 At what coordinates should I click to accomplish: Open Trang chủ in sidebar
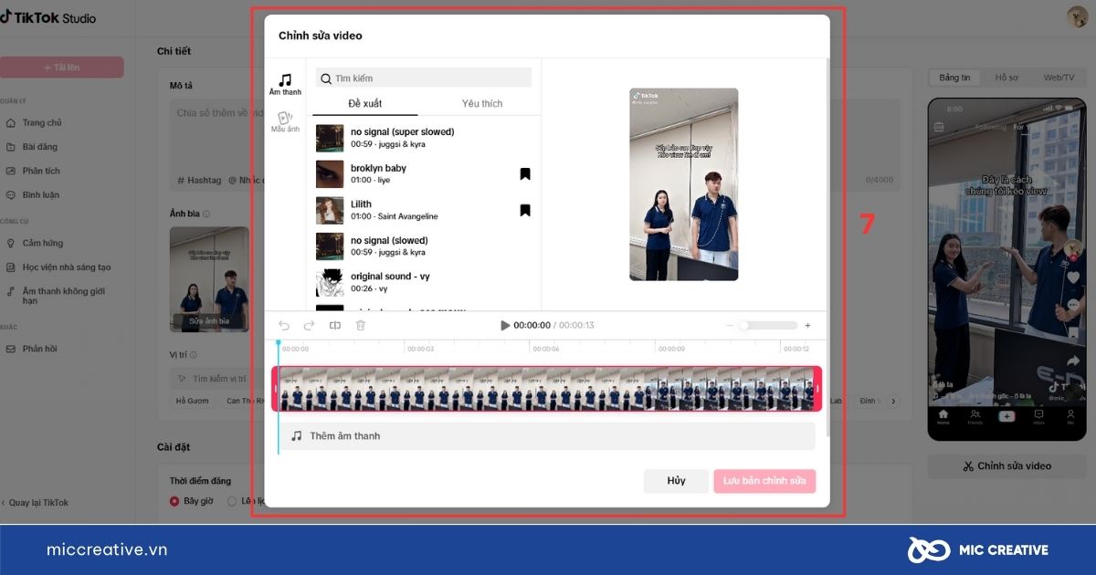pyautogui.click(x=42, y=122)
